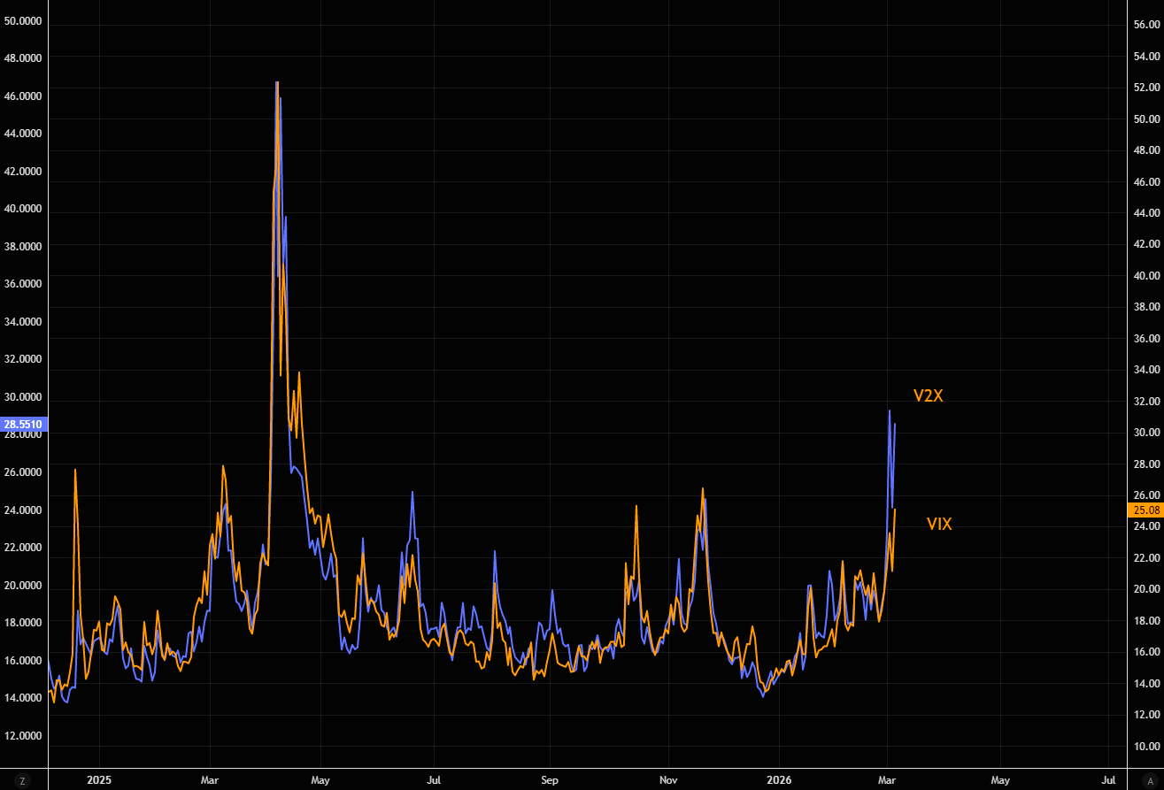Select the V2X text annotation

[x=928, y=396]
